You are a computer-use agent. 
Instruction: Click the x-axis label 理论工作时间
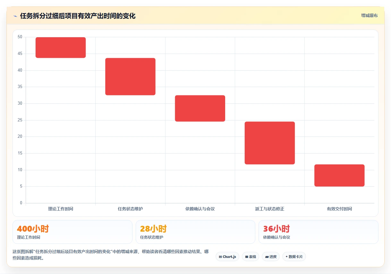point(61,209)
